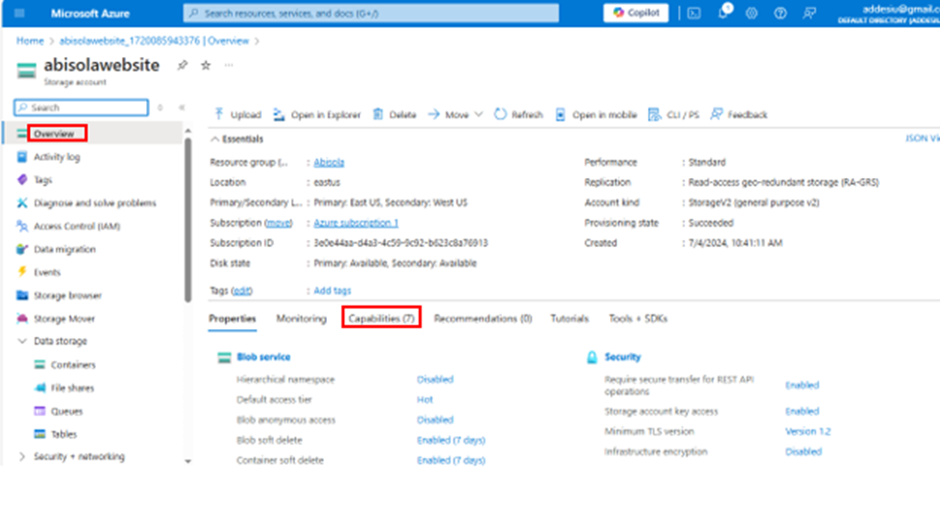Open Storage browser icon in sidebar

tap(22, 295)
